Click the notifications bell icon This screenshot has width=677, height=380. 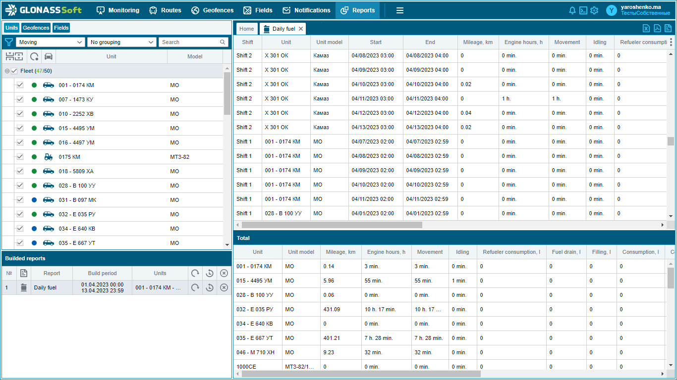[572, 10]
